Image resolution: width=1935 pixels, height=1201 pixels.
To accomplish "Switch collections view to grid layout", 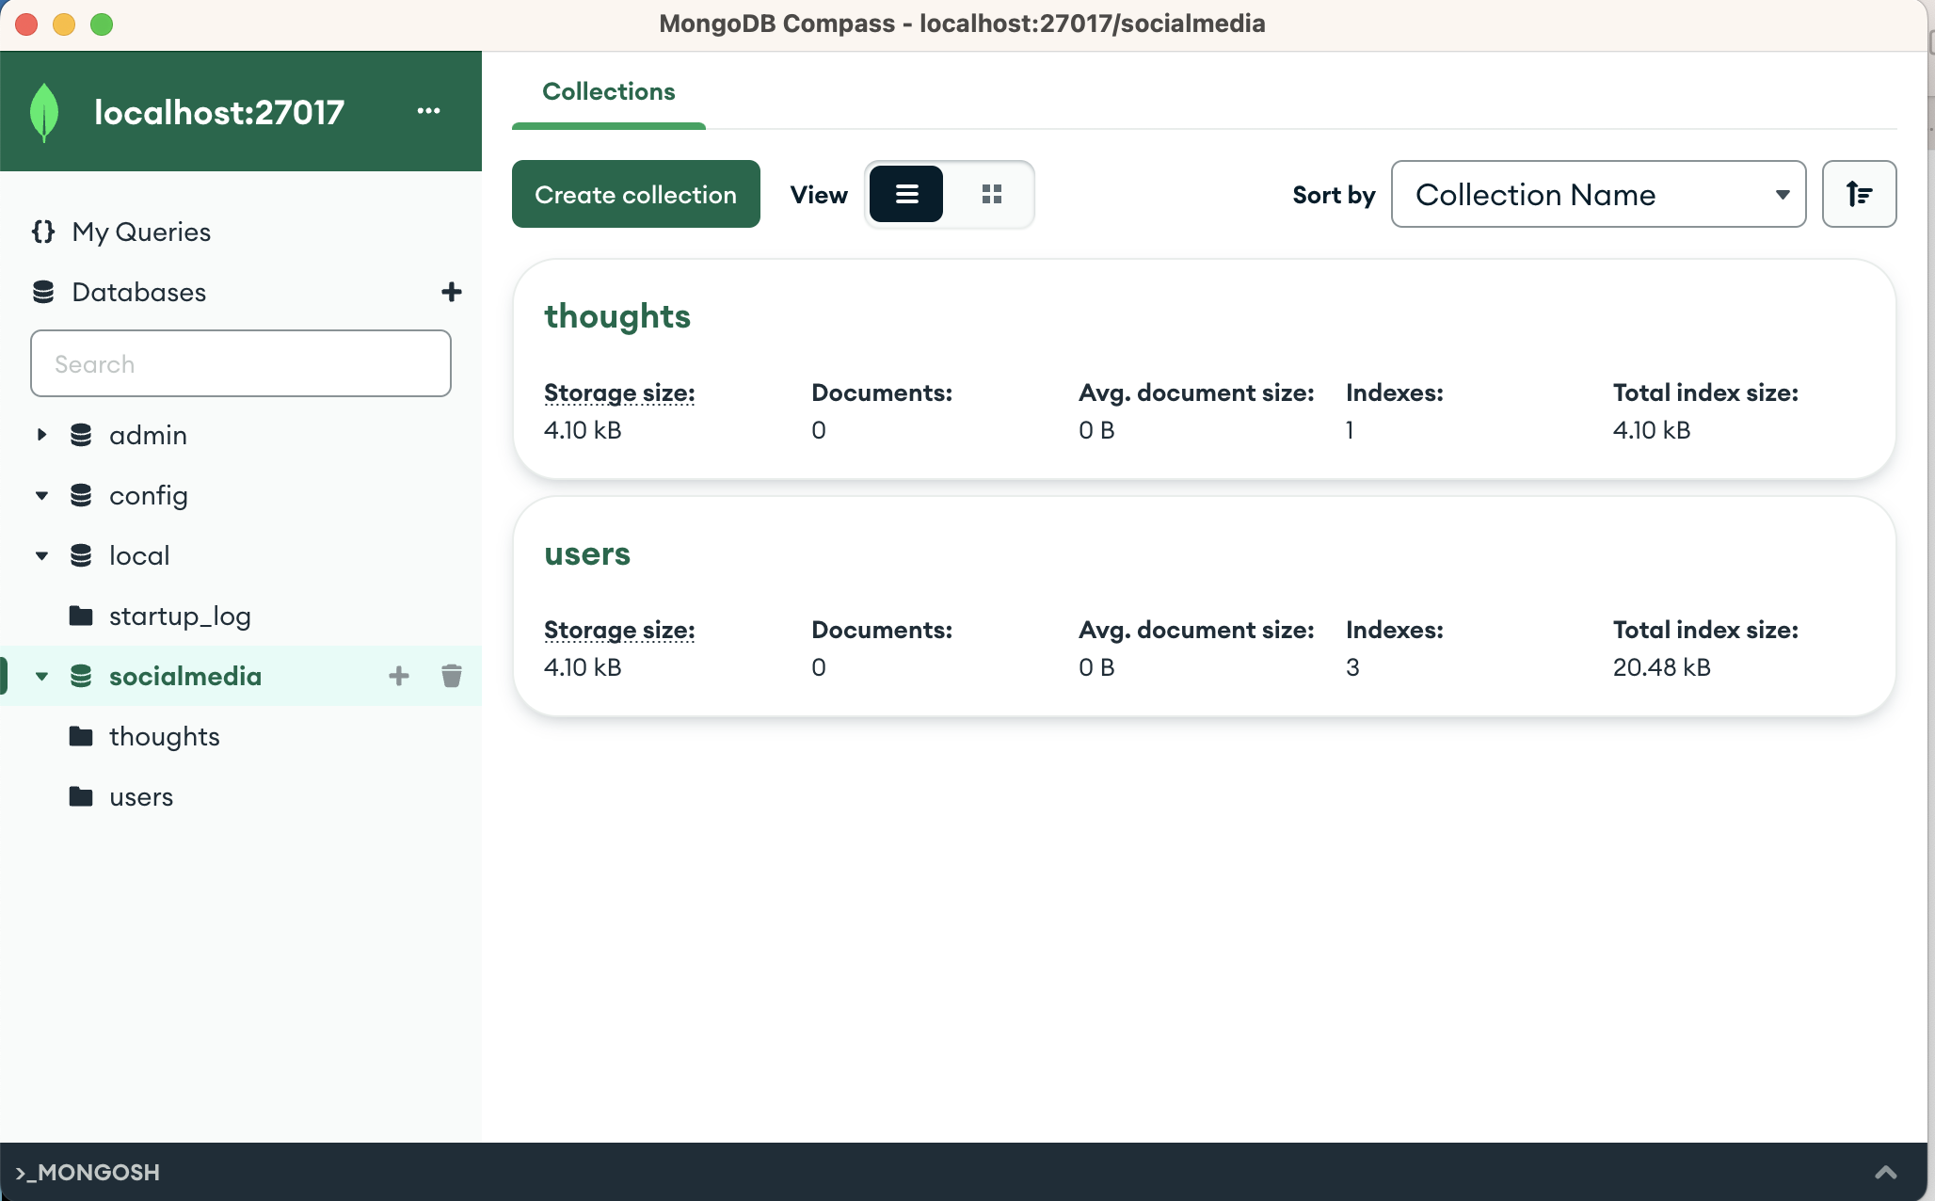I will click(992, 194).
